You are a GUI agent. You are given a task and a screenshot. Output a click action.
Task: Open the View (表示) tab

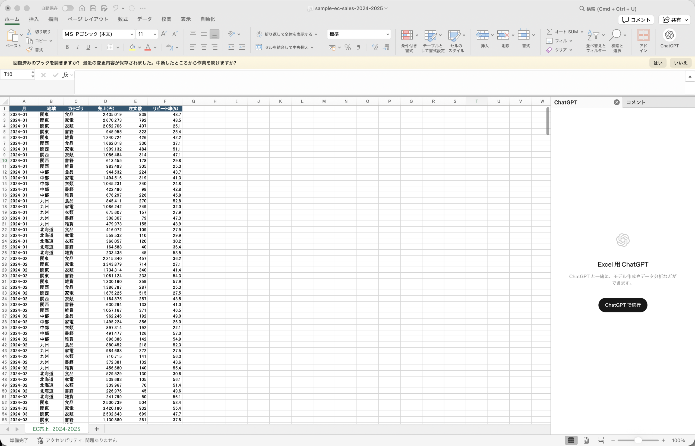pos(186,19)
